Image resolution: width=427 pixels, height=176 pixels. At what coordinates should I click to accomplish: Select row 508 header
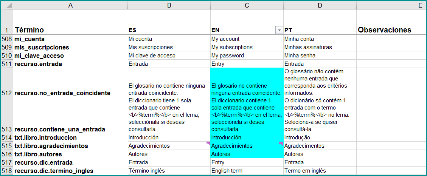coord(7,39)
